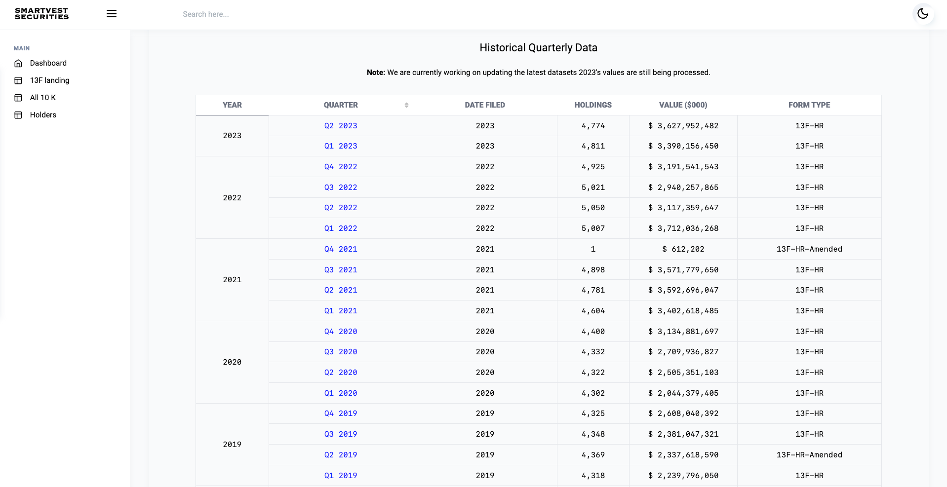Viewport: 947px width, 487px height.
Task: Click the hamburger menu icon
Action: [x=112, y=14]
